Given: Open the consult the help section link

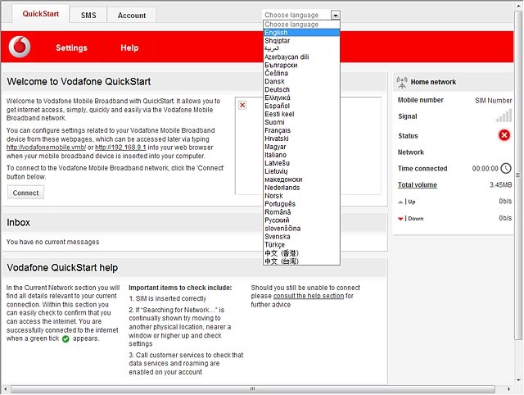Looking at the screenshot, I should pyautogui.click(x=309, y=296).
